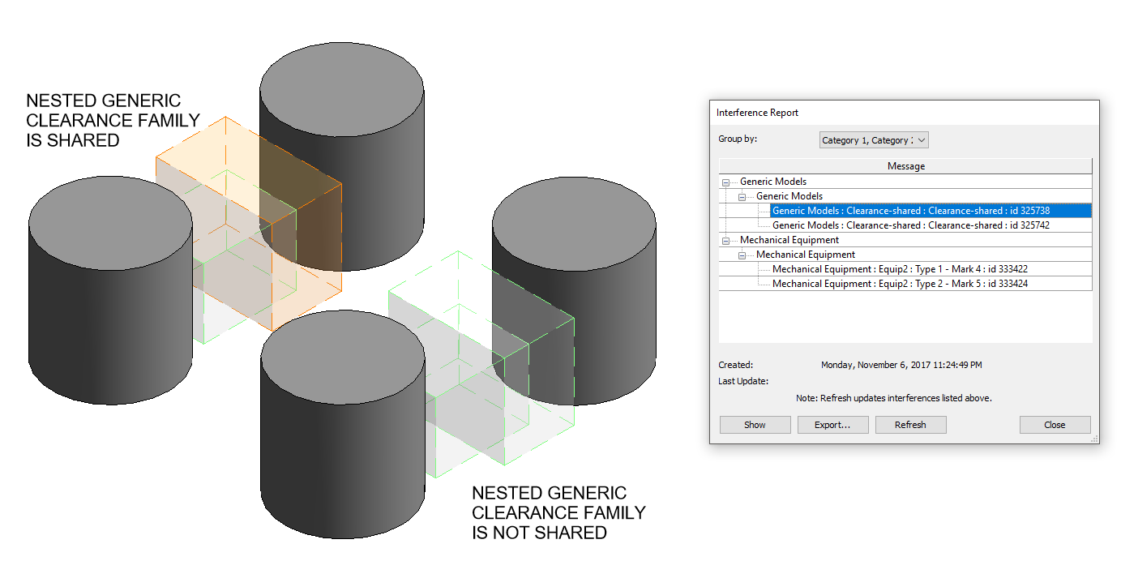Collapse the top-level Generic Models node
This screenshot has height=561, width=1121.
(x=725, y=182)
